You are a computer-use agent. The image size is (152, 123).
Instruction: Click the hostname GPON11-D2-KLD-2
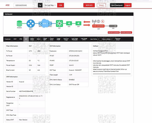pos(75,51)
